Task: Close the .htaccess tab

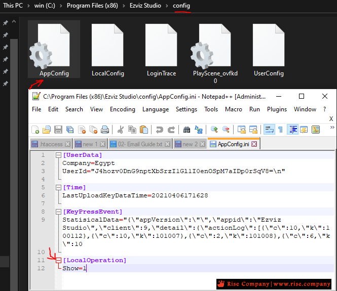Action: 68,144
